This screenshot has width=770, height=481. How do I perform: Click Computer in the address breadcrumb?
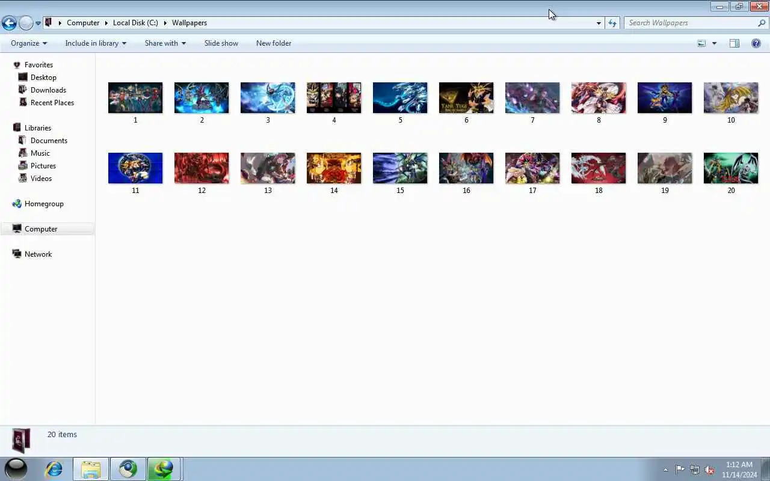83,23
